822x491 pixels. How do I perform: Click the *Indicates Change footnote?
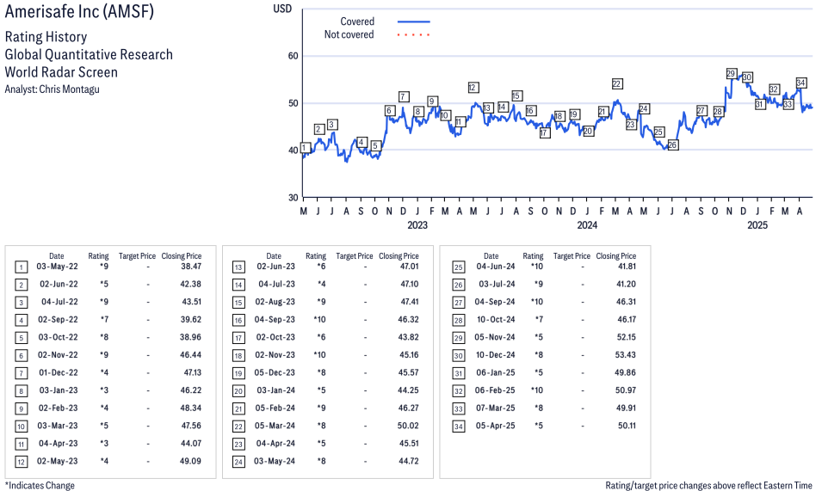pyautogui.click(x=40, y=485)
